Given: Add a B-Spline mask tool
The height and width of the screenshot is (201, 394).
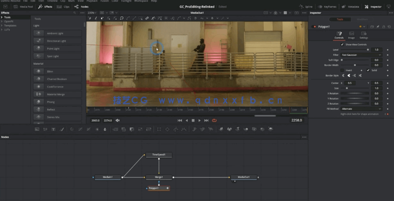Looking at the screenshot, I should (184, 129).
